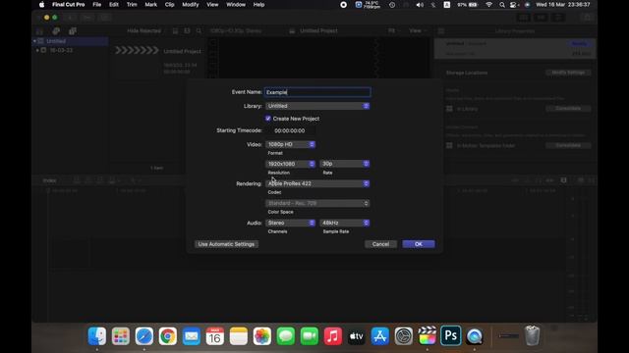Open the Trim menu
629x353 pixels.
pyautogui.click(x=132, y=5)
